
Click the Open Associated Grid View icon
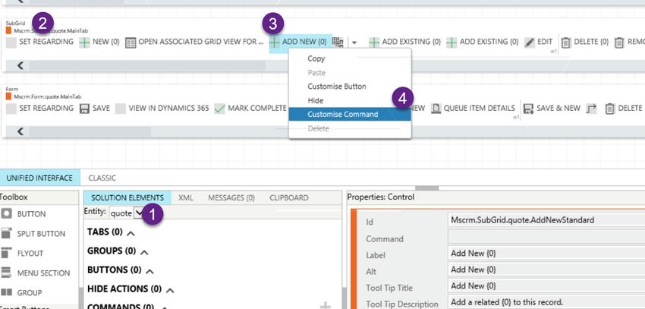131,43
